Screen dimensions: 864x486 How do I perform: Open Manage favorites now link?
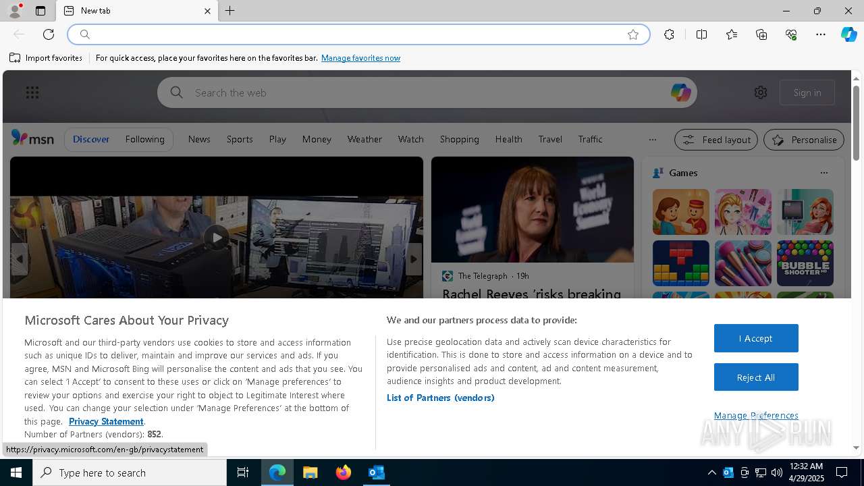pos(360,58)
